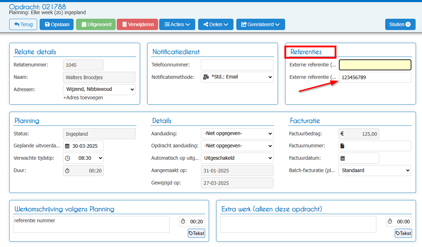
Task: Click the Werkomschrijving volgens Planning text area
Action: 91,224
